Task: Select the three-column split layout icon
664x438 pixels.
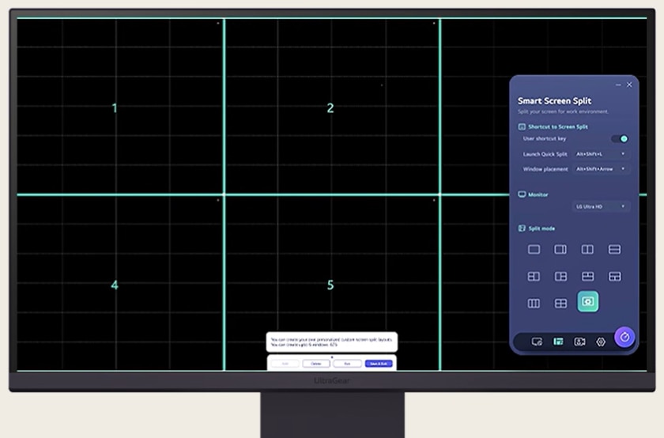Action: click(x=534, y=303)
